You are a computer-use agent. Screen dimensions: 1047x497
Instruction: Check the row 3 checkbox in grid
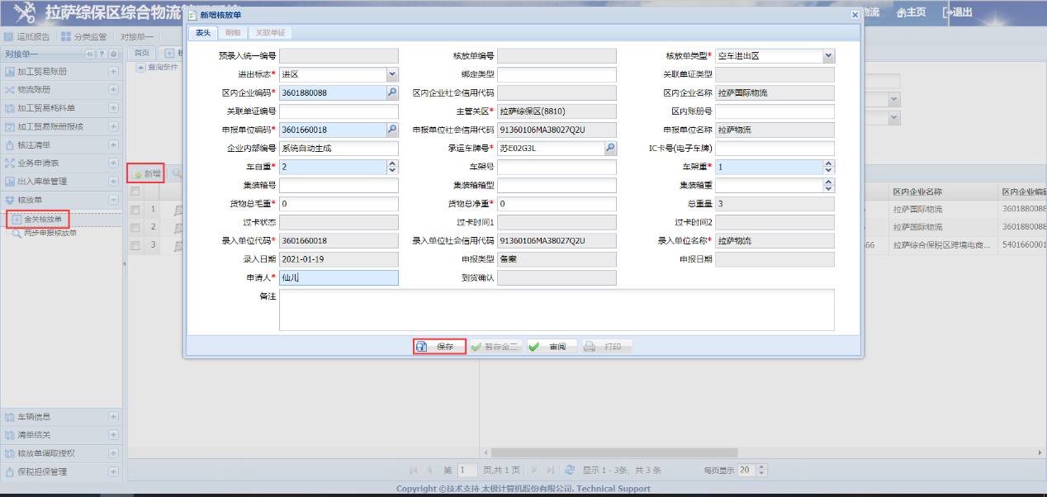(x=135, y=245)
